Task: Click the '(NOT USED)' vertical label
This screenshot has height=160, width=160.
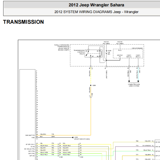Action: pyautogui.click(x=107, y=74)
